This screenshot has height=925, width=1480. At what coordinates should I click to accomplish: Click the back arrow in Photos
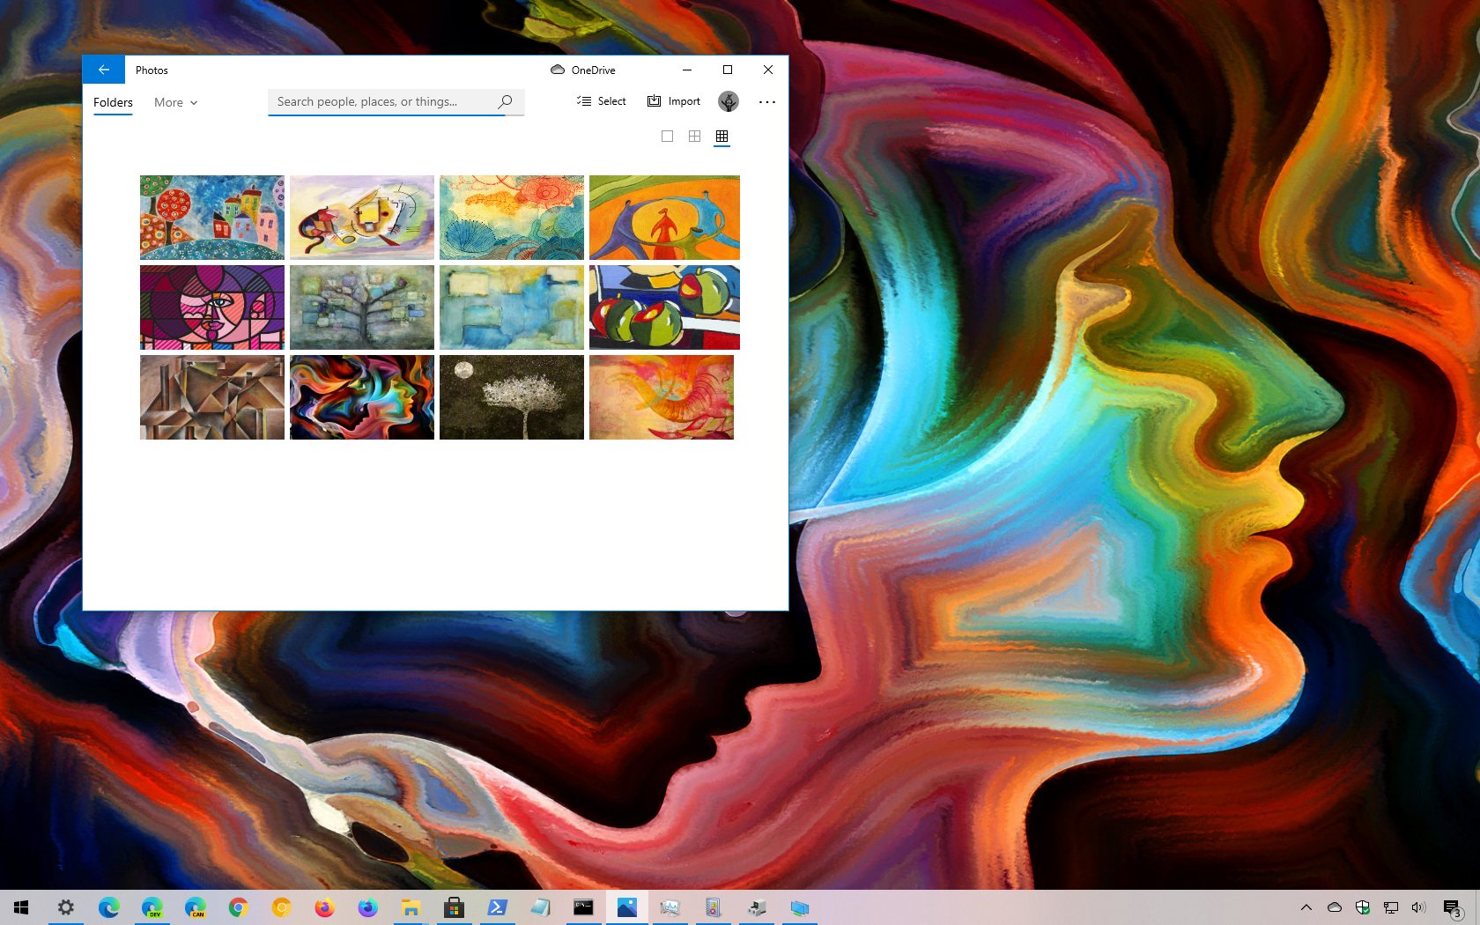[x=103, y=70]
